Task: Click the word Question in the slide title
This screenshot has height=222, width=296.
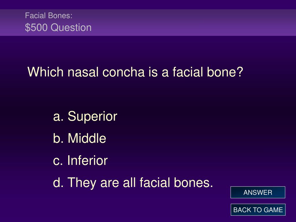Action: click(x=71, y=27)
